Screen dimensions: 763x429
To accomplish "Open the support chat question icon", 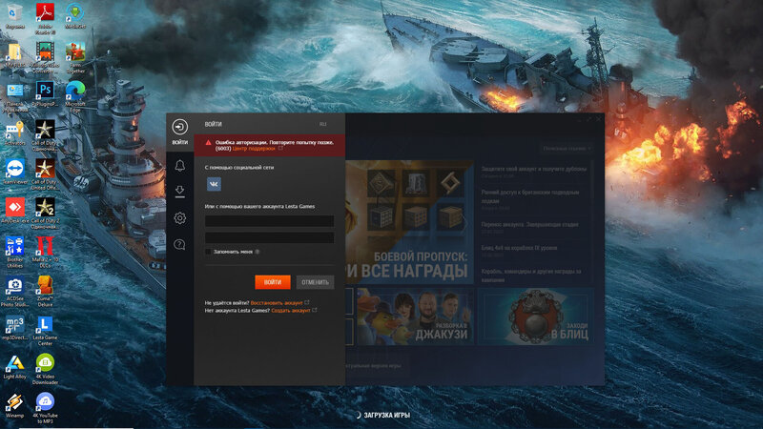I will pos(179,244).
